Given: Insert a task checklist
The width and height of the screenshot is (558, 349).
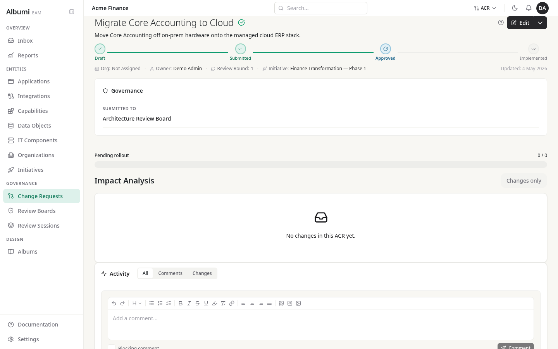Looking at the screenshot, I should tap(169, 303).
